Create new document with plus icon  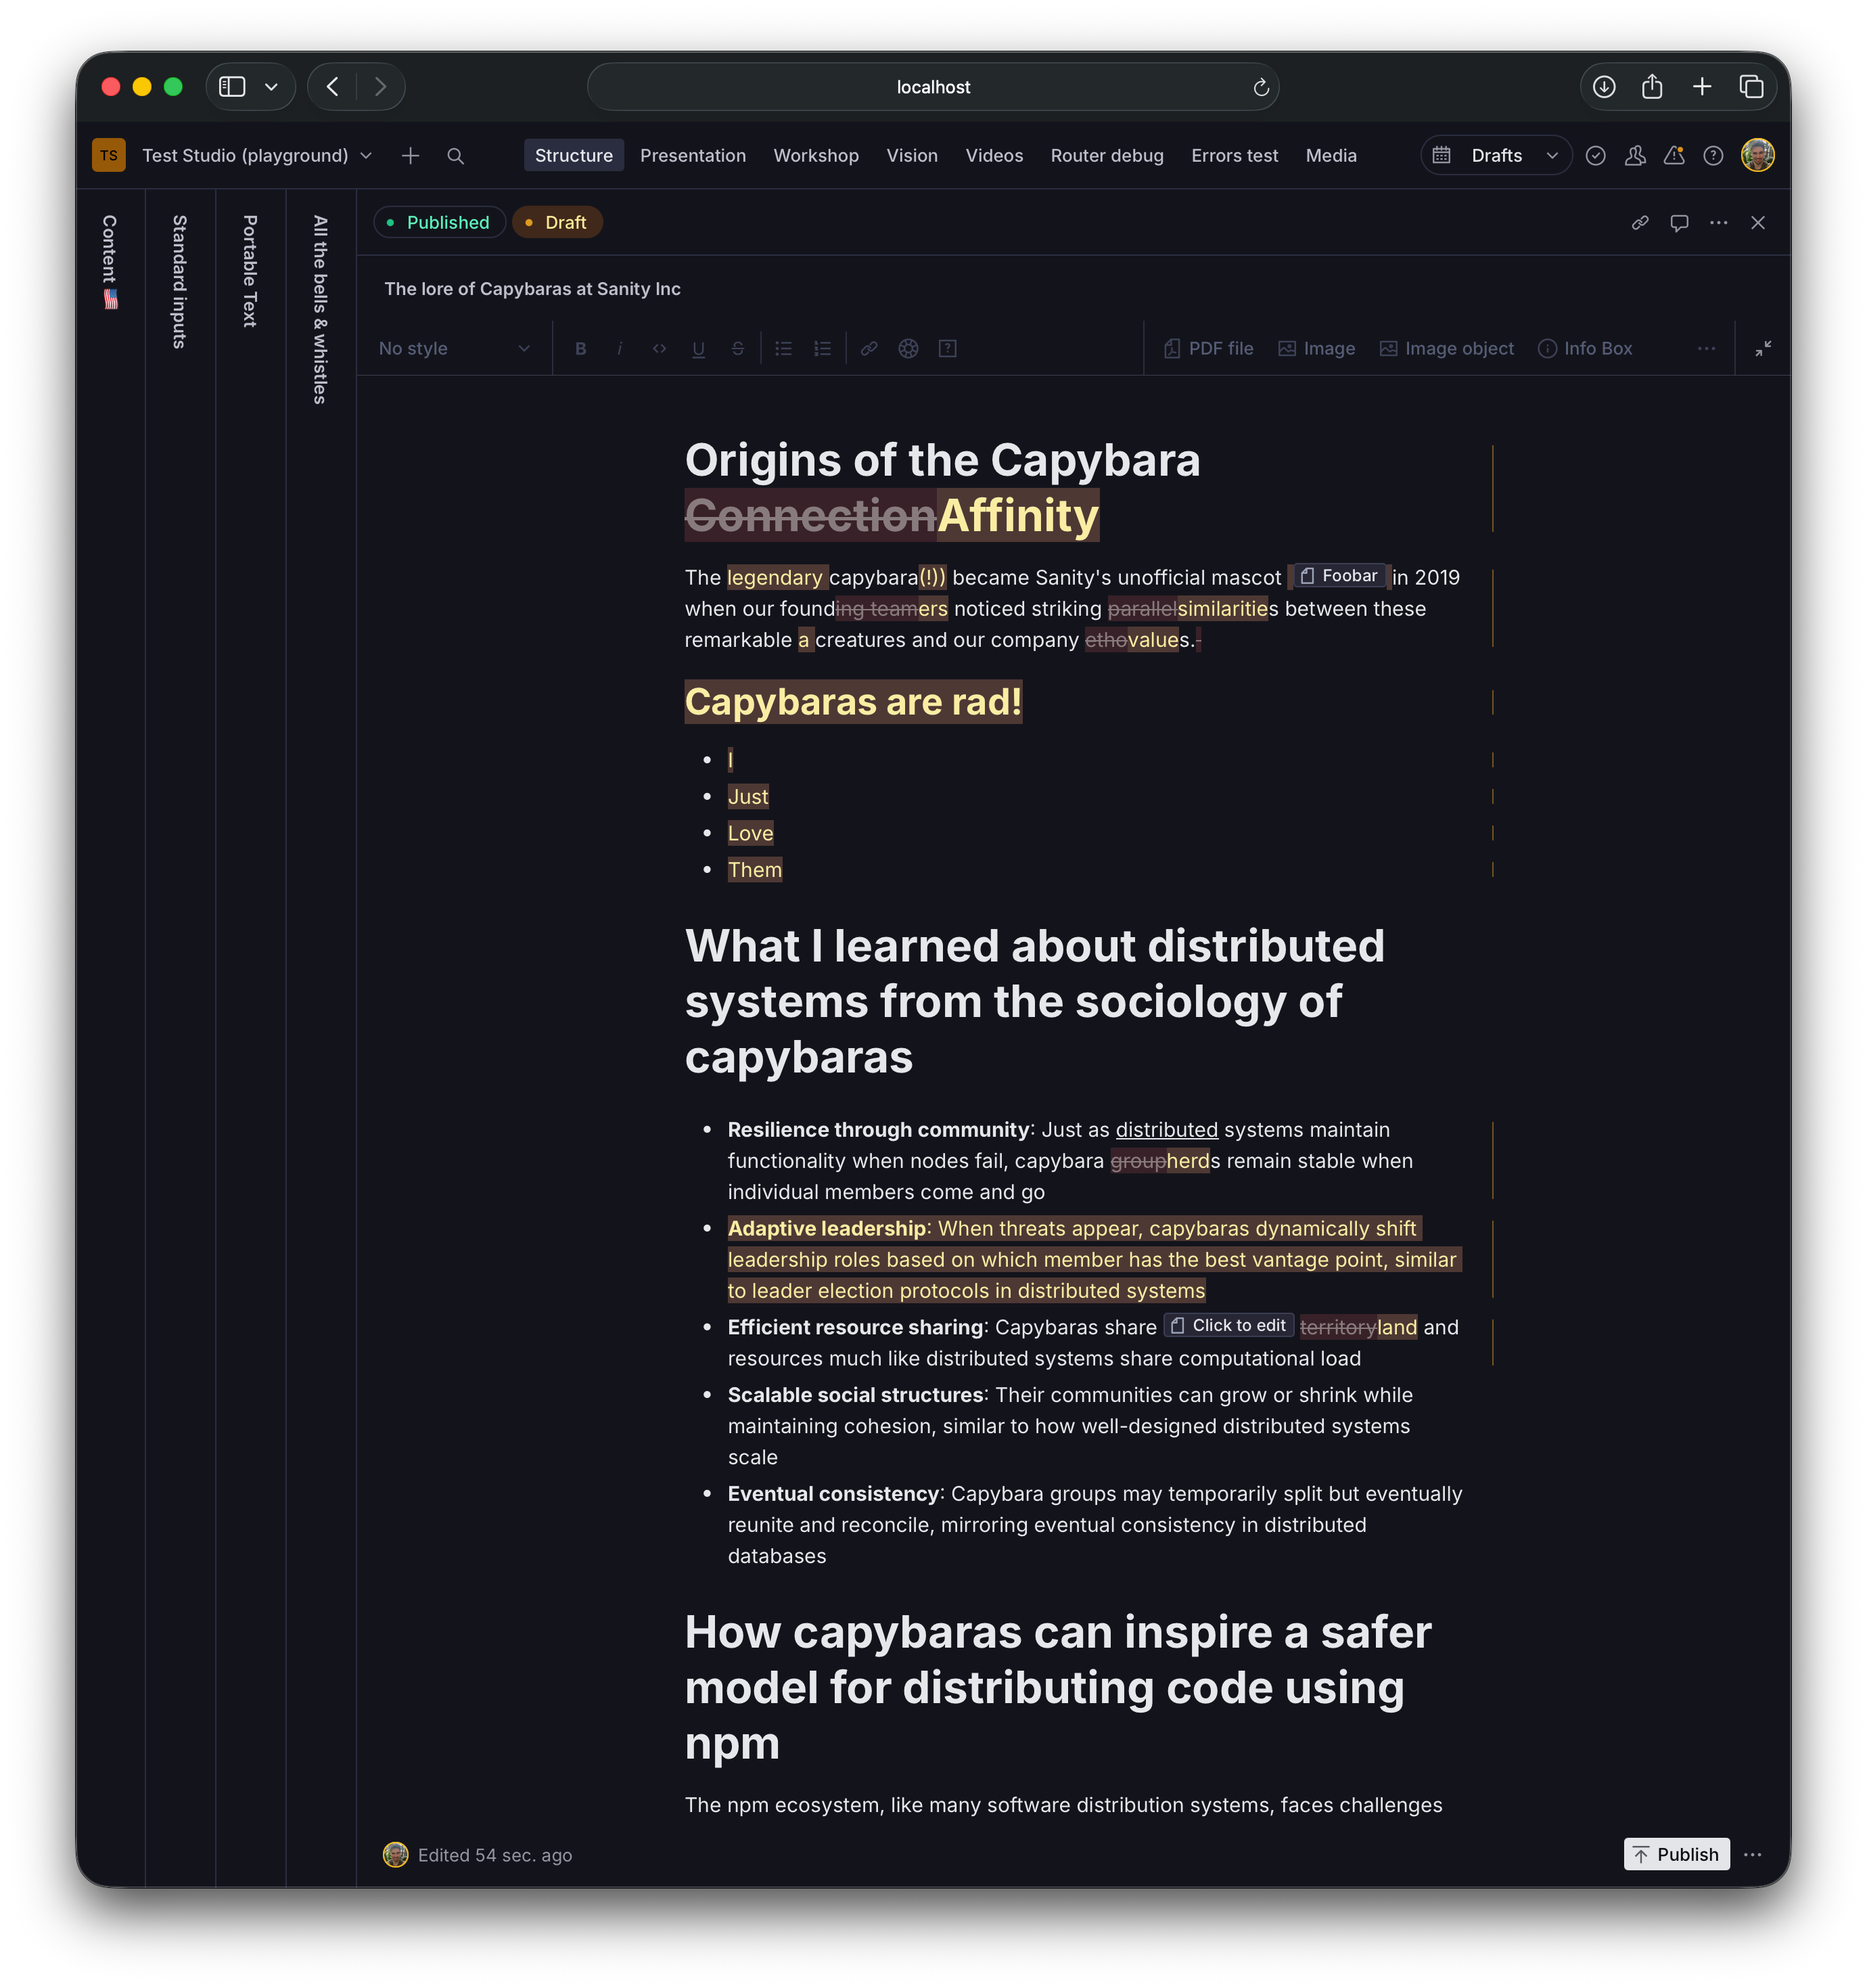pyautogui.click(x=410, y=155)
